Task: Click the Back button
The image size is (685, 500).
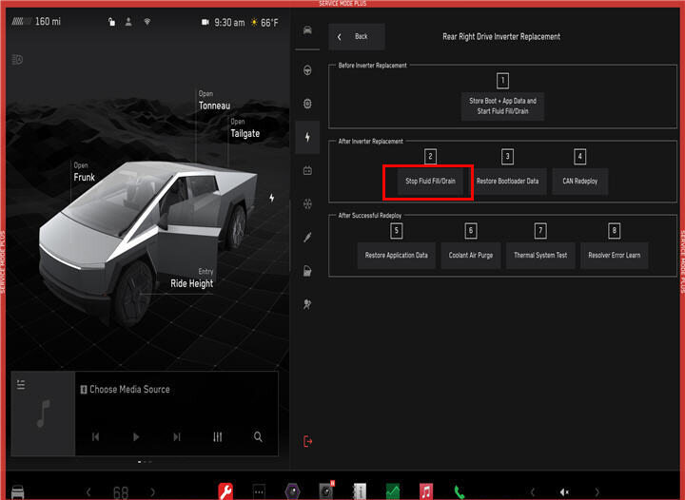Action: point(357,37)
